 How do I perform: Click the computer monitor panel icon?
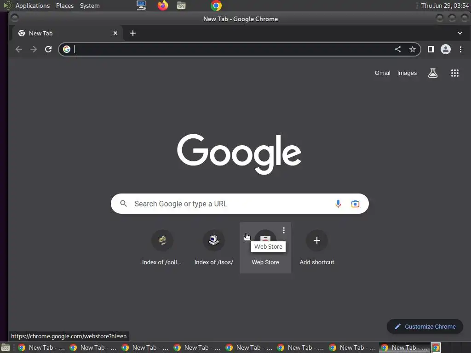tap(141, 6)
